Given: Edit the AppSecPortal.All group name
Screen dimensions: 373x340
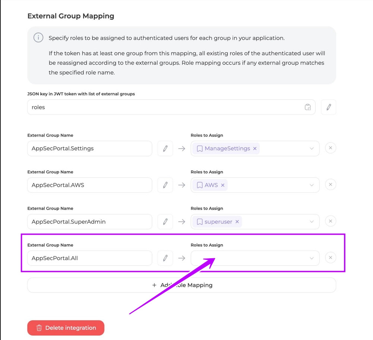Looking at the screenshot, I should point(165,258).
